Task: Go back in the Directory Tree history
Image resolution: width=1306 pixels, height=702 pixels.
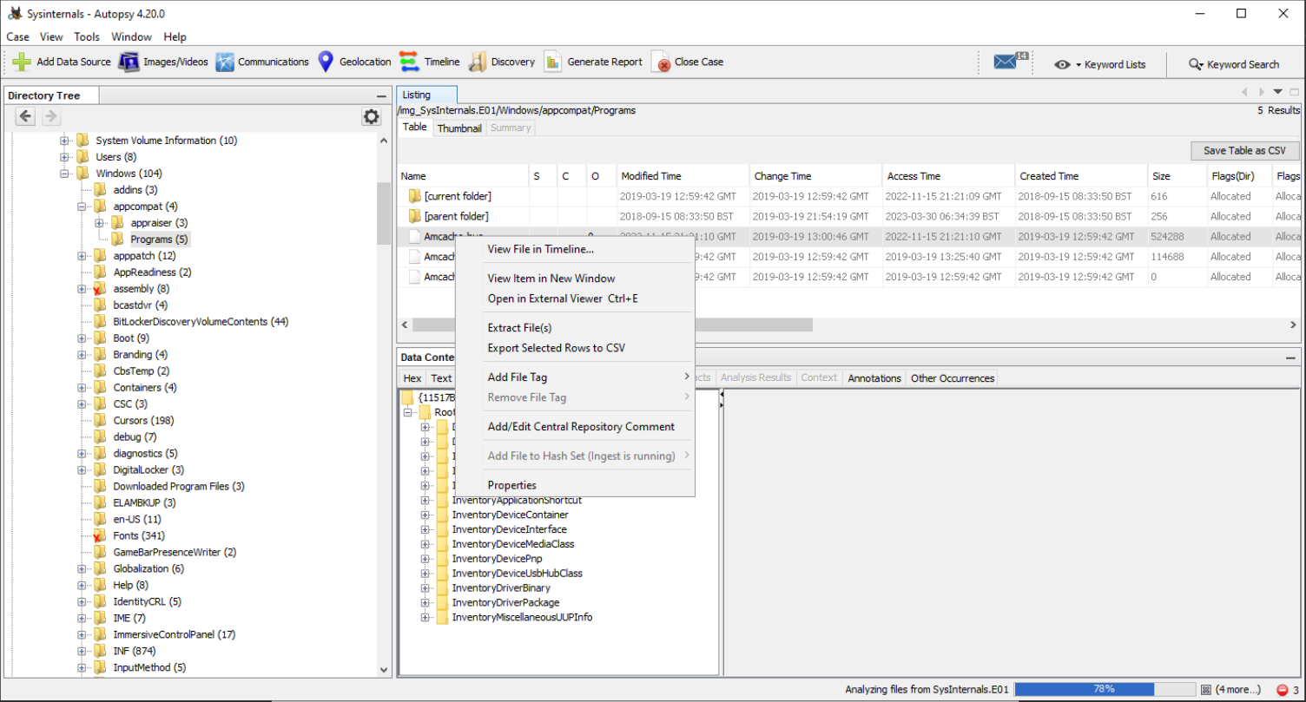Action: pos(26,116)
